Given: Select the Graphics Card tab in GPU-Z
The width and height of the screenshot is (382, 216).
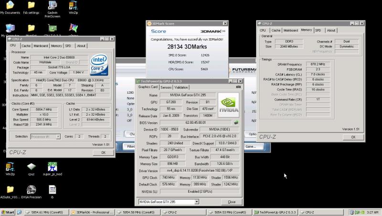Looking at the screenshot, I should pos(148,87).
